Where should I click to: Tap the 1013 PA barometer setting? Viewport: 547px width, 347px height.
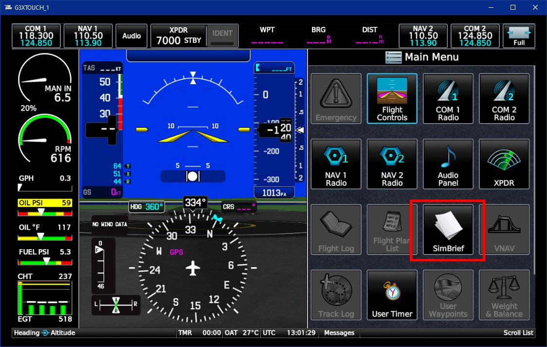tap(274, 193)
